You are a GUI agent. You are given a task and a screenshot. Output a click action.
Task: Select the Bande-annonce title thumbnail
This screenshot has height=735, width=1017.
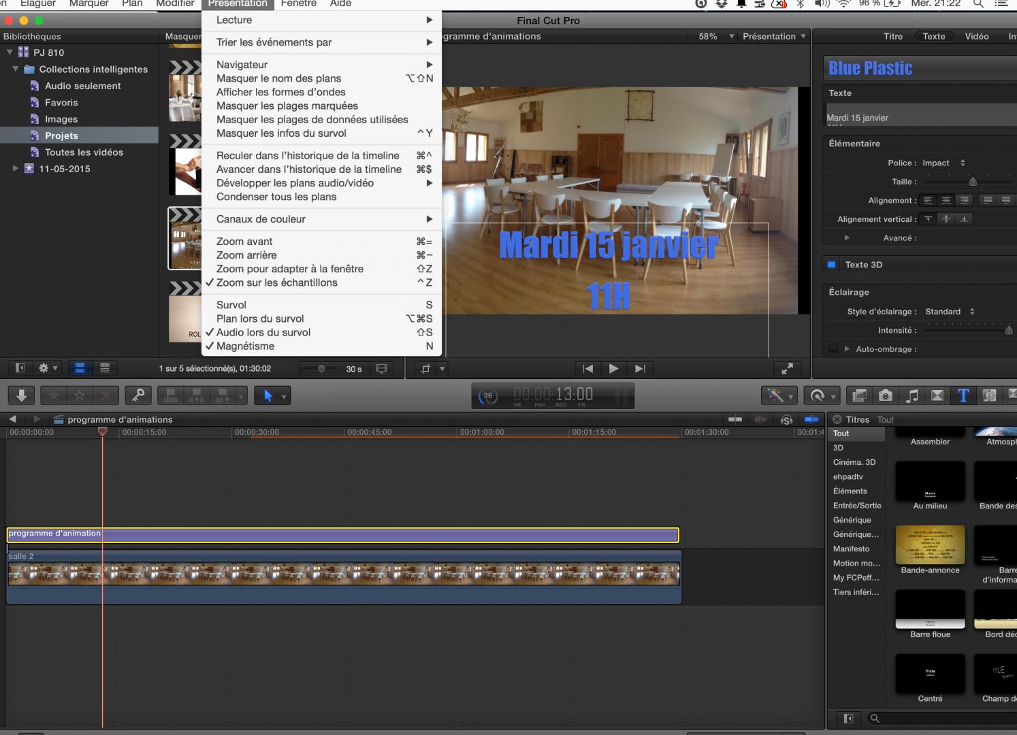click(930, 545)
